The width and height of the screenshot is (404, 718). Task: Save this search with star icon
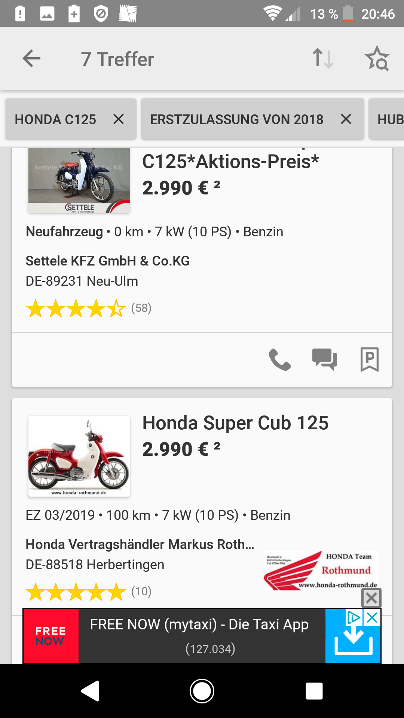pos(377,59)
